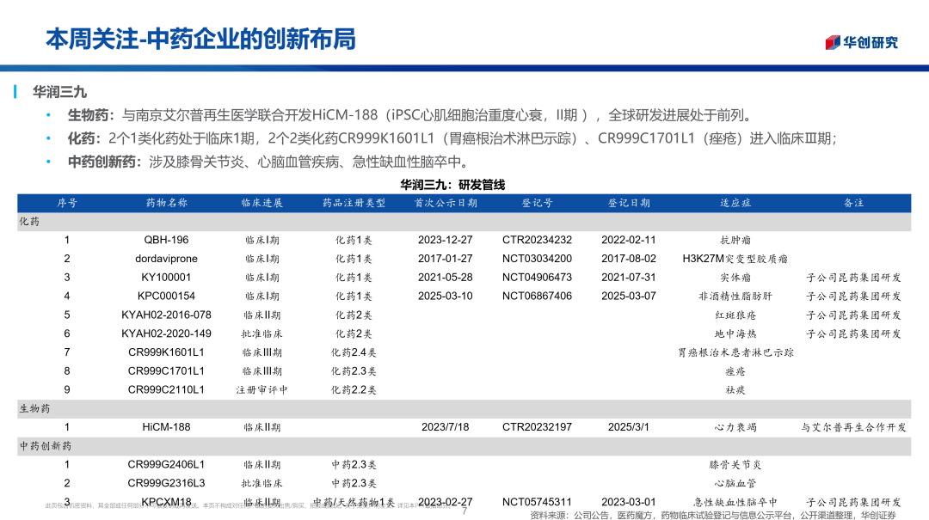Screen dimensions: 929x520
Task: Click registration number CTR20232197
Action: 538,427
